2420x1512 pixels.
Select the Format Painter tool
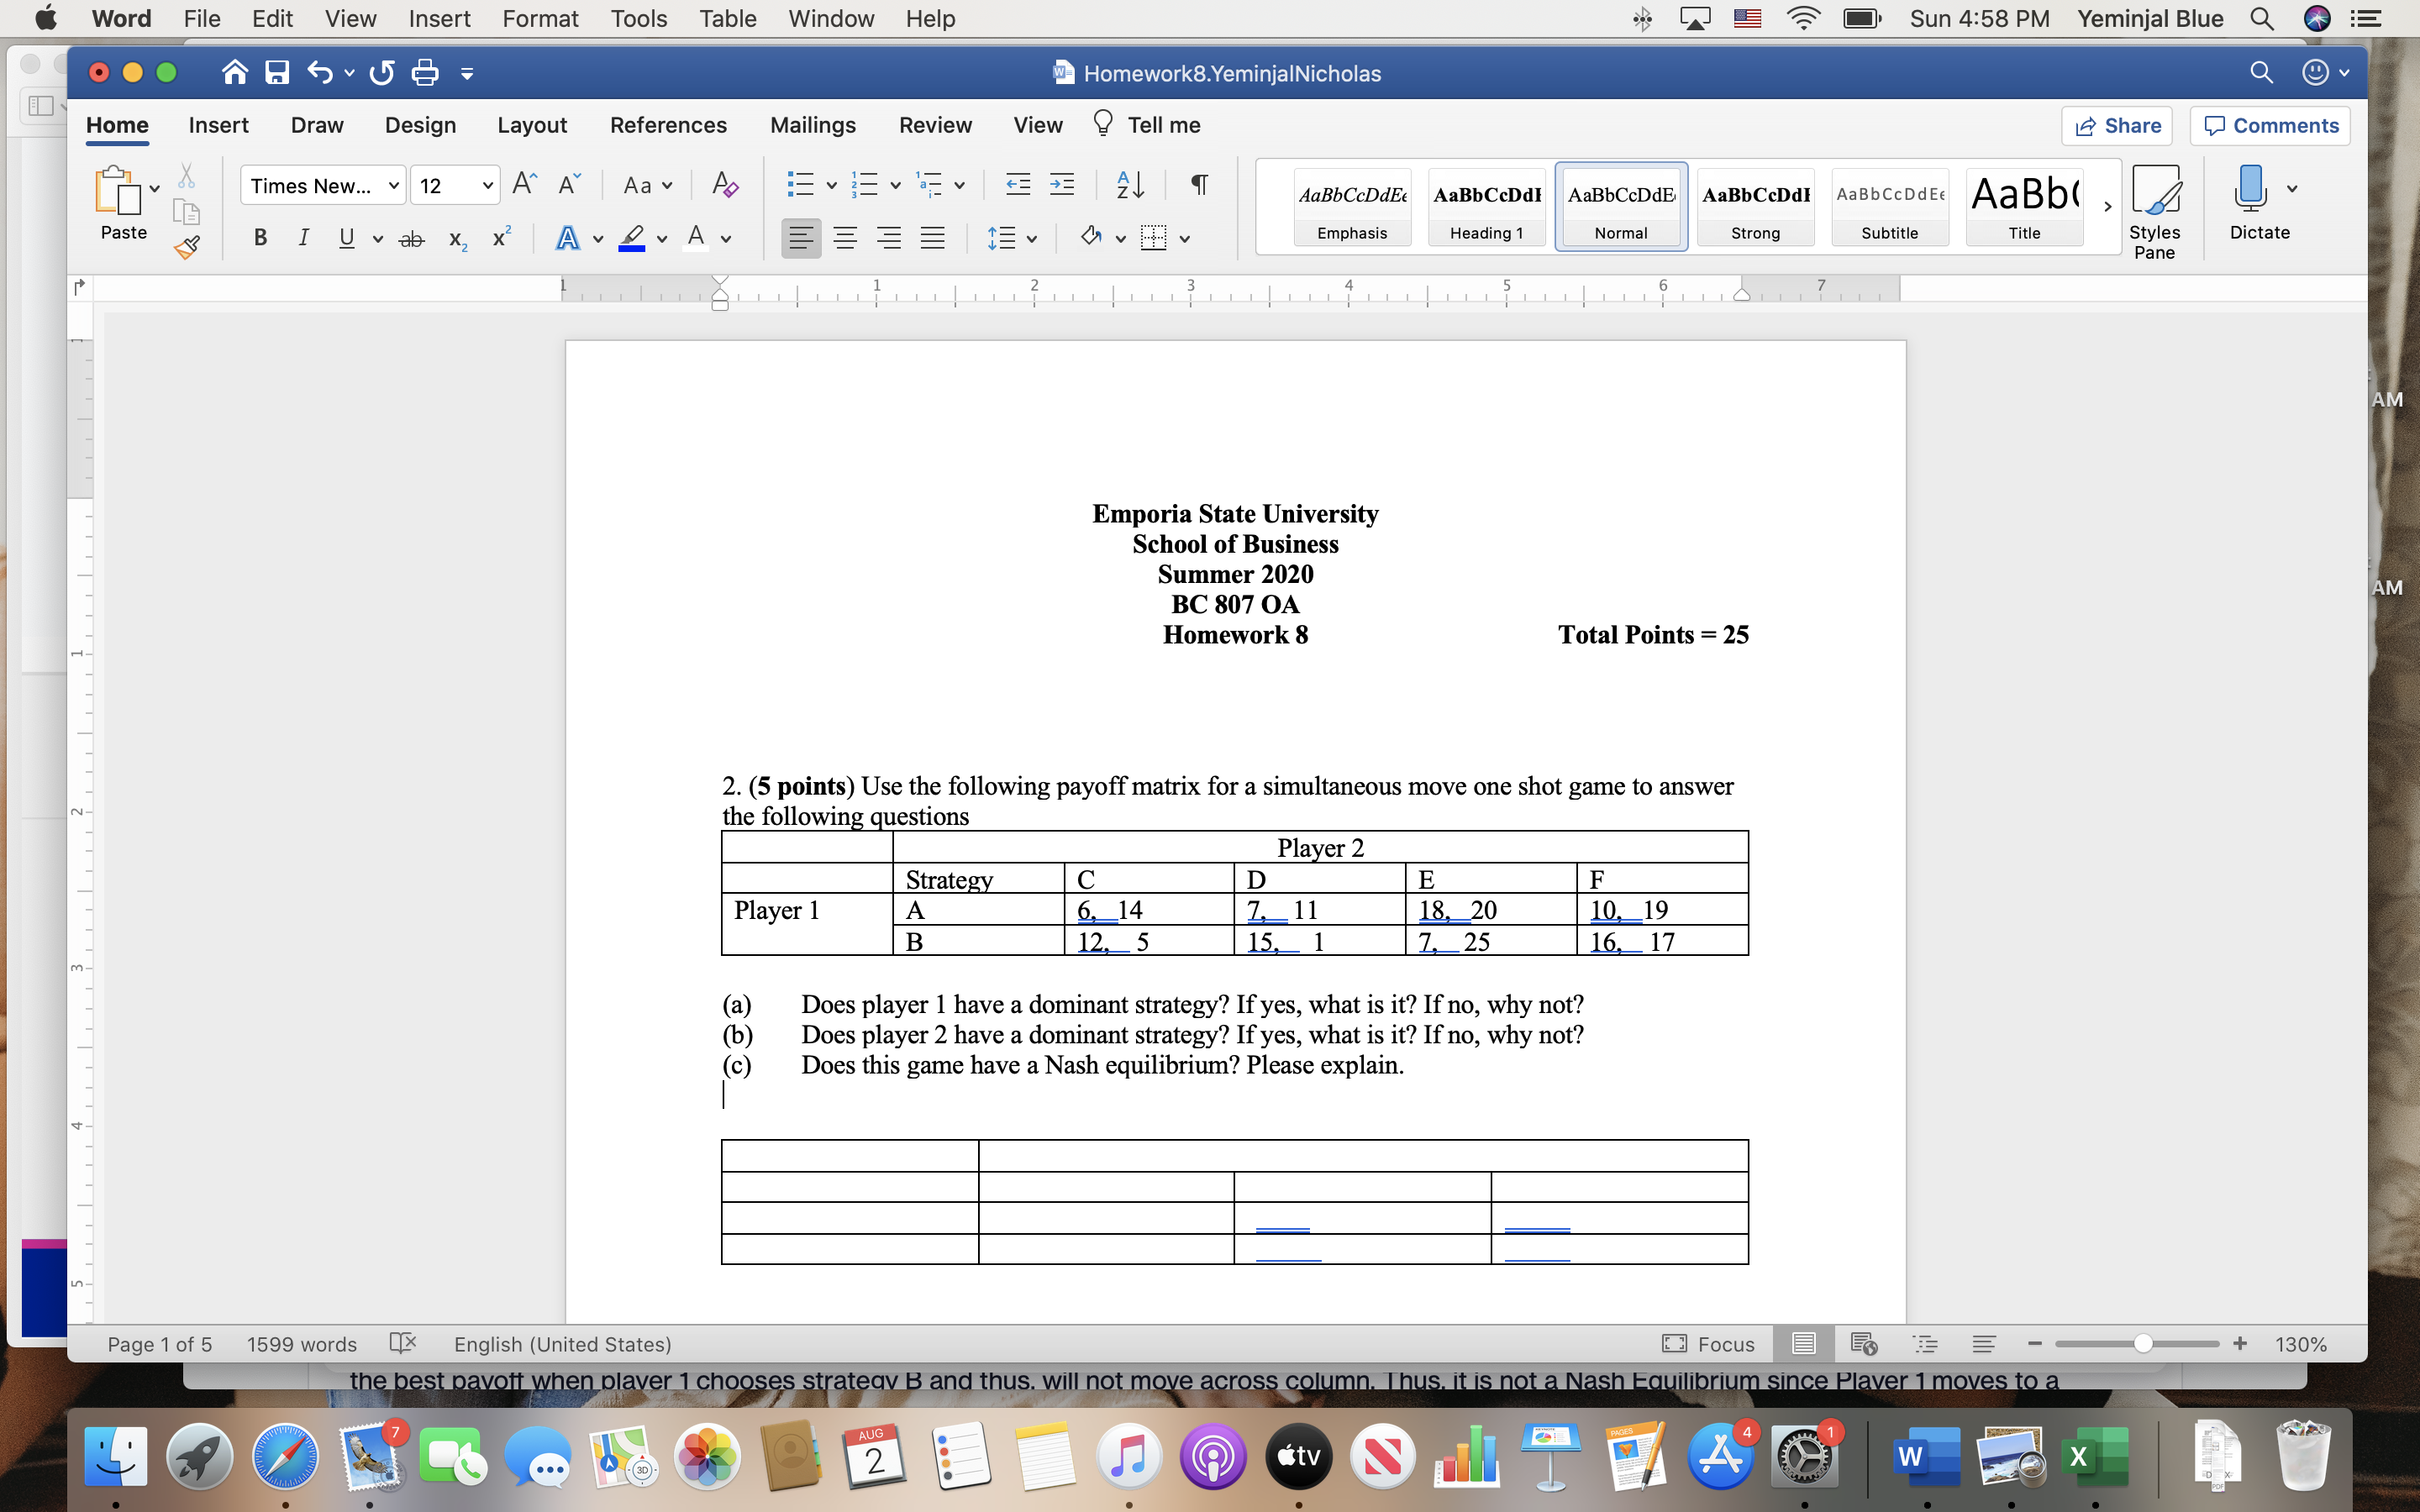pyautogui.click(x=186, y=248)
